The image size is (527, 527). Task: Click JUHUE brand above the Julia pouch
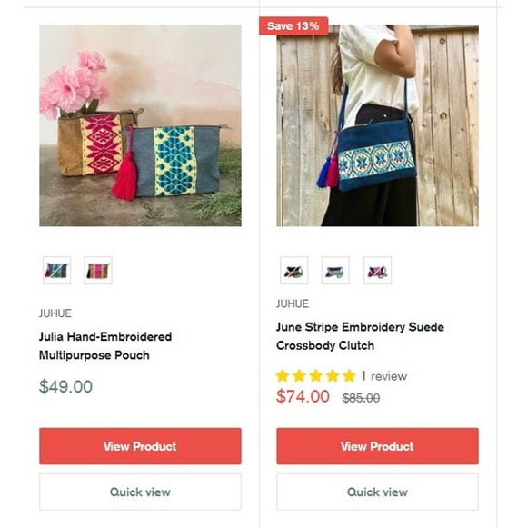(55, 313)
